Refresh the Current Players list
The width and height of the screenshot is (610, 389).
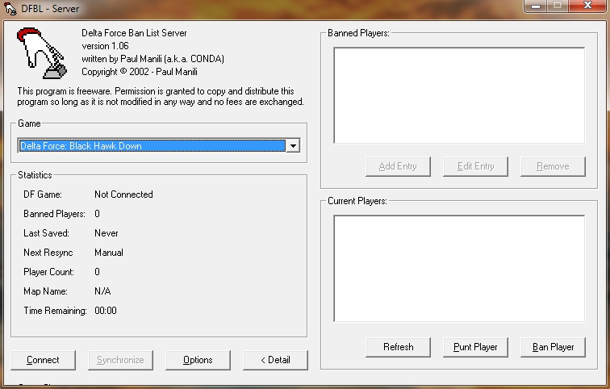(x=398, y=347)
